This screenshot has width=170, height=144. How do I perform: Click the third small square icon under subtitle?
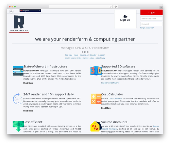point(88,52)
